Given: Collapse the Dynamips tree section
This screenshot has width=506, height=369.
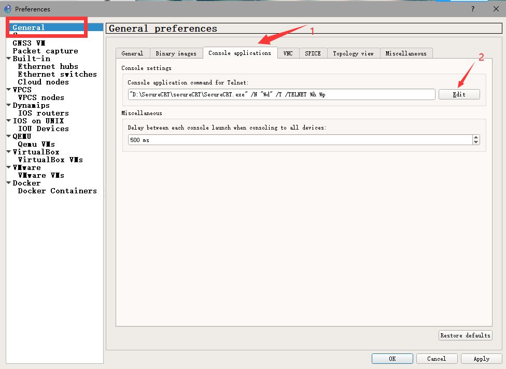Looking at the screenshot, I should click(9, 105).
